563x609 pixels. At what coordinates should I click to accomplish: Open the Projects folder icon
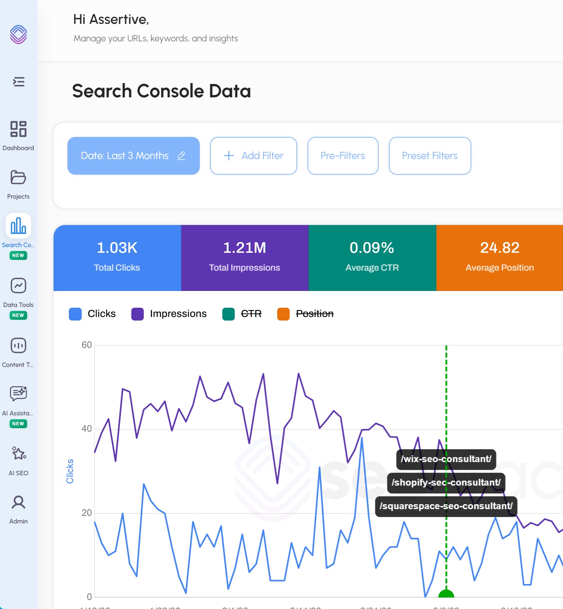click(x=18, y=177)
